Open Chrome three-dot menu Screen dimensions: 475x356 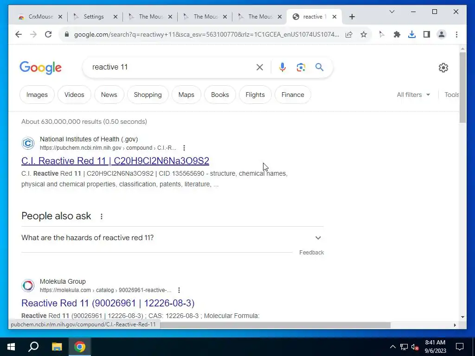tap(456, 34)
